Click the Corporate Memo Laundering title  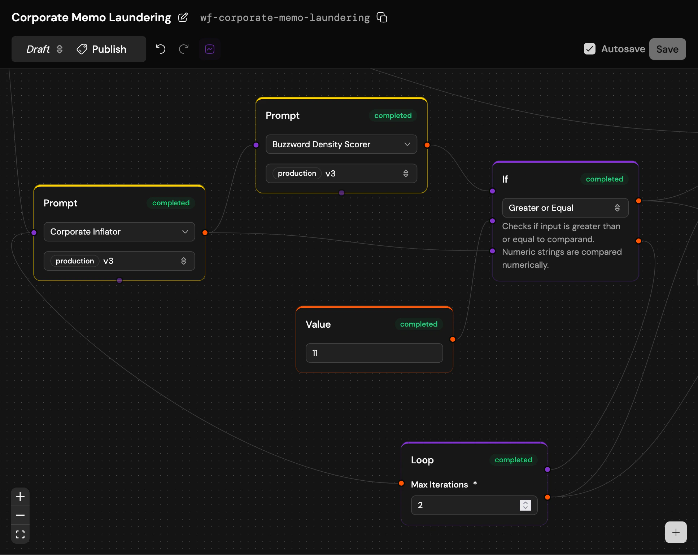pos(91,17)
